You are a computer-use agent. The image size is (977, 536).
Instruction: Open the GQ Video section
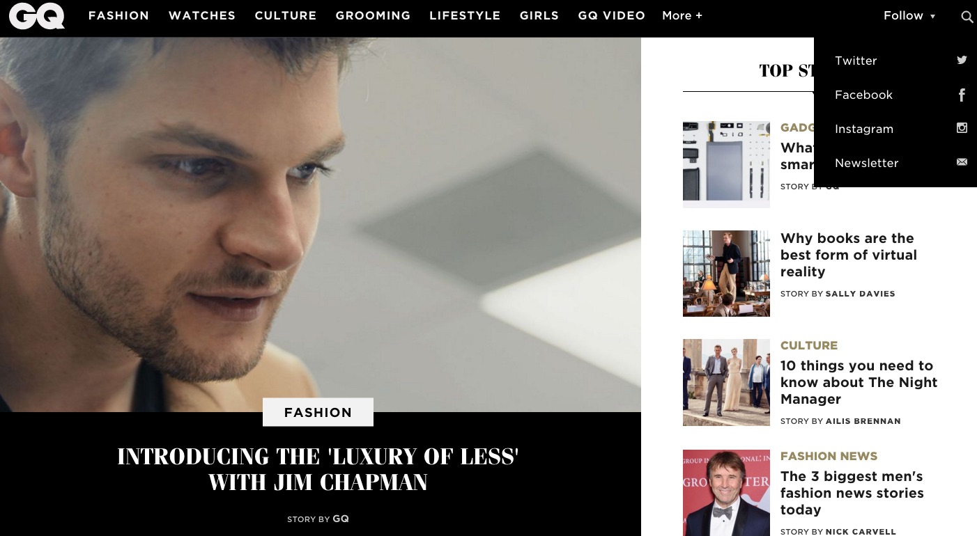pos(611,15)
